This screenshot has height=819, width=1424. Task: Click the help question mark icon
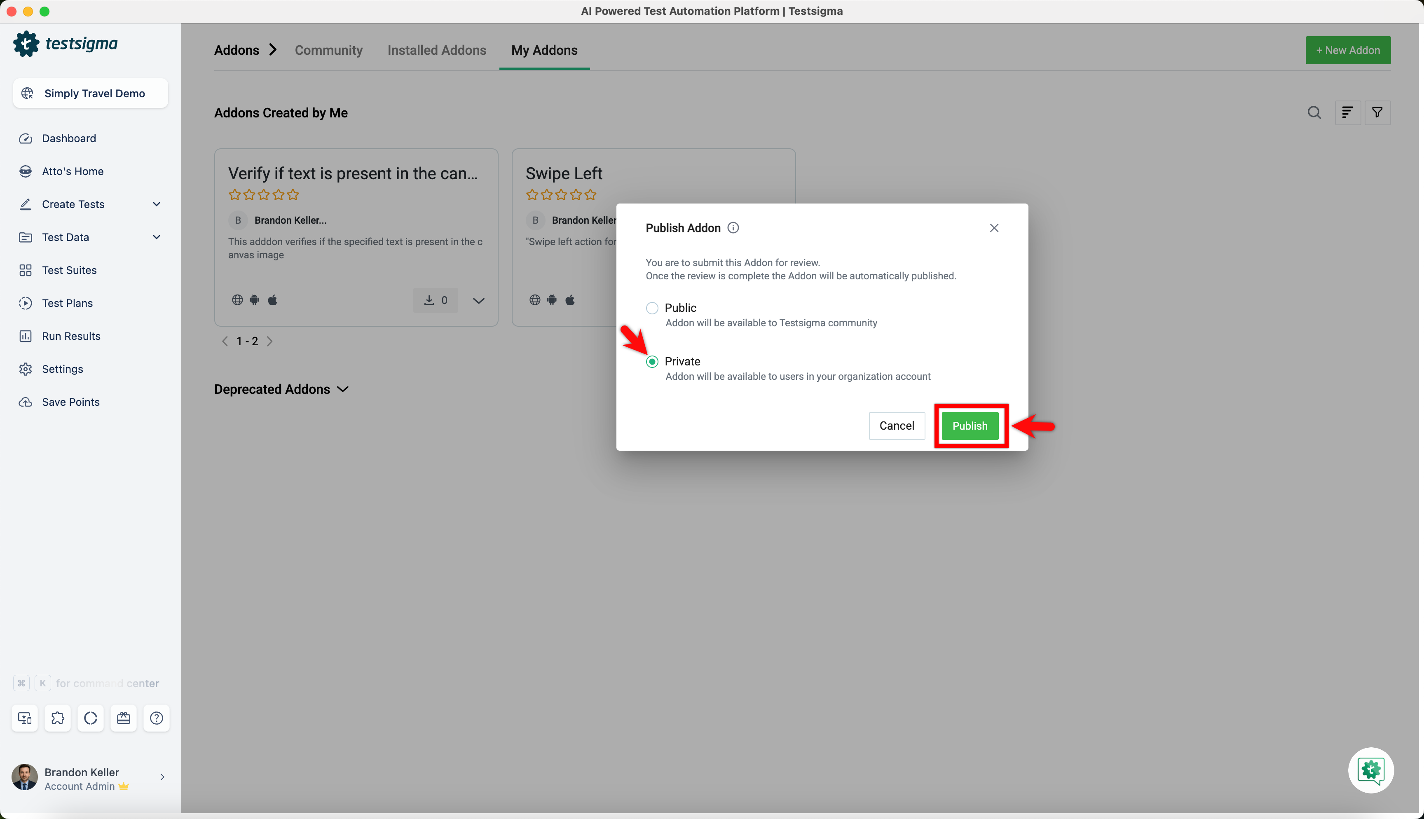(x=156, y=718)
